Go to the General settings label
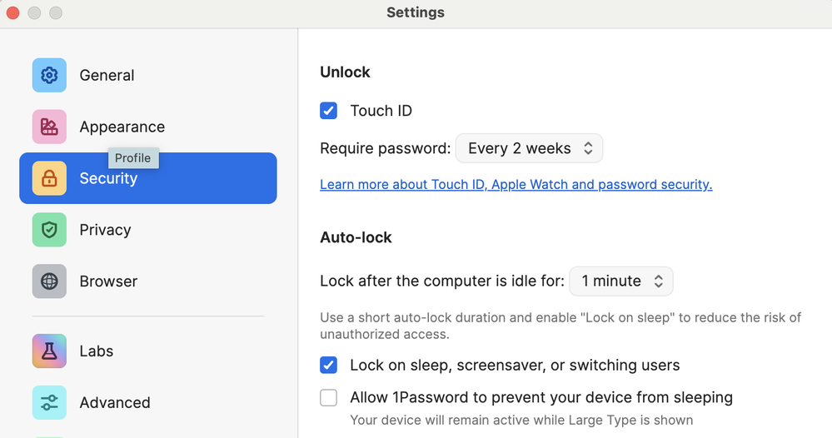Image resolution: width=832 pixels, height=438 pixels. (x=107, y=75)
